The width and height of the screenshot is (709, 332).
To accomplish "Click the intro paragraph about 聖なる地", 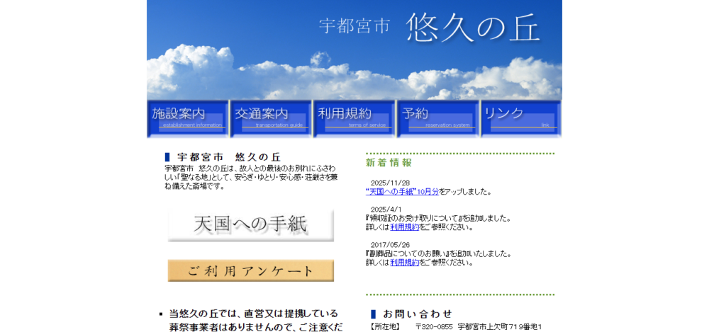I will point(252,178).
